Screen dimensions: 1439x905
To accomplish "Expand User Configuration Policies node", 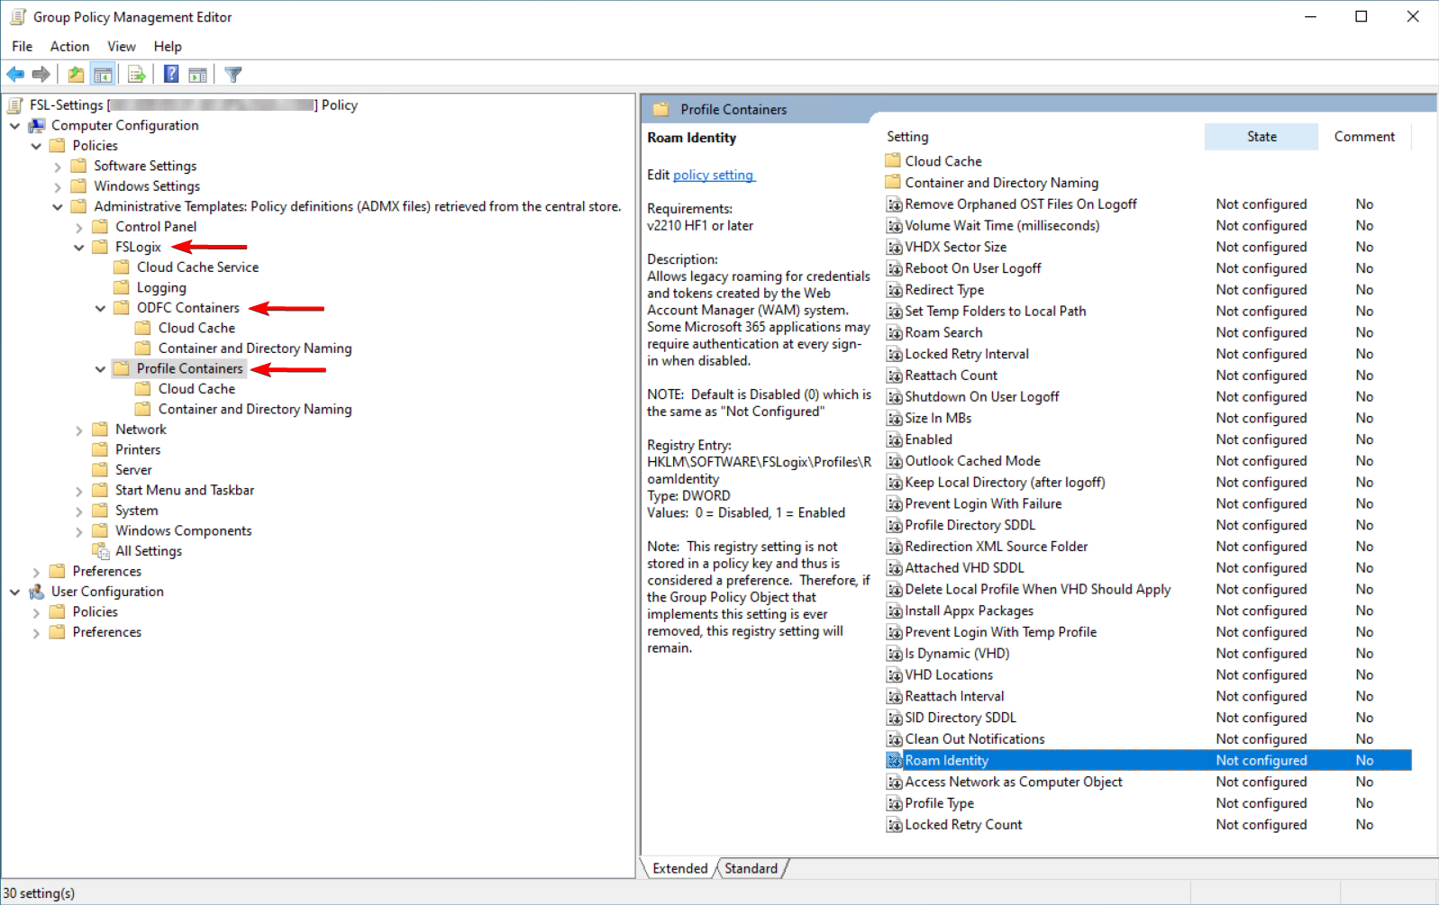I will coord(36,612).
